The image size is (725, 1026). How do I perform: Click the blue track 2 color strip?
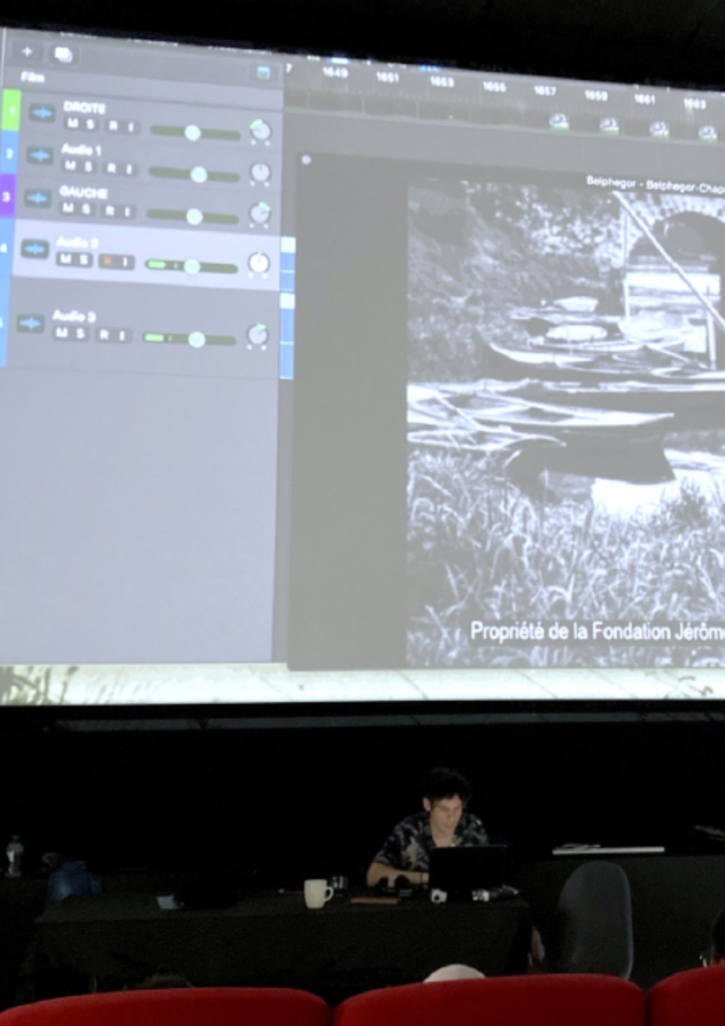tap(8, 153)
